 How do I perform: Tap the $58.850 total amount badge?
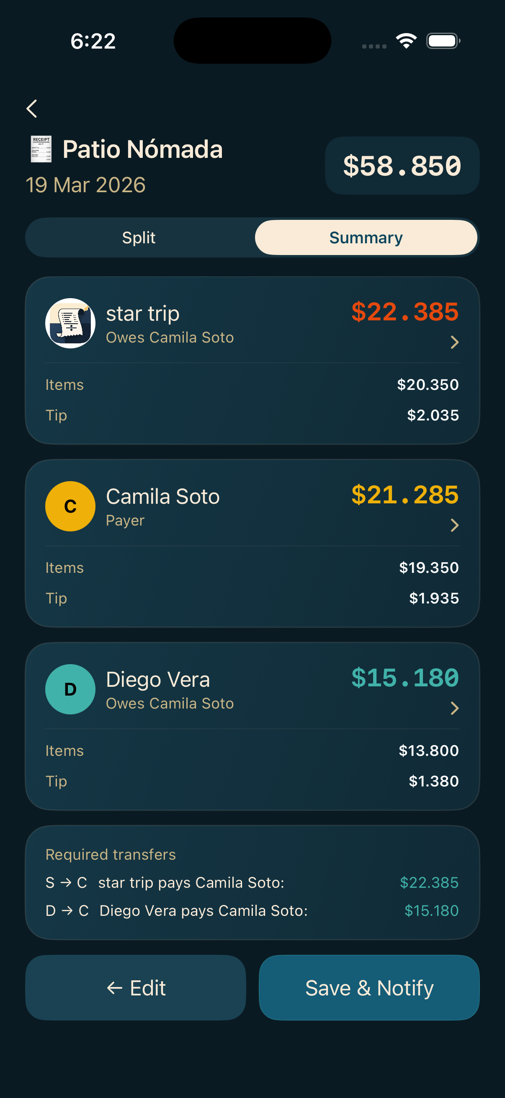402,166
